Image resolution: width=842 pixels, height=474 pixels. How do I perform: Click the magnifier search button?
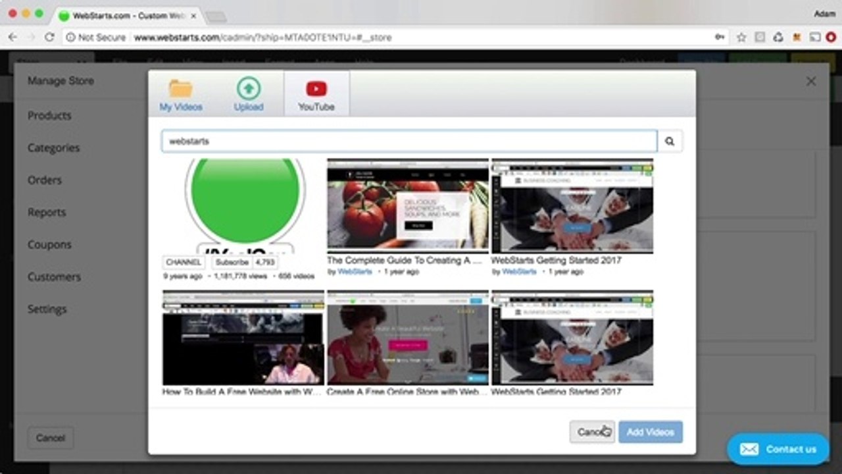coord(670,141)
